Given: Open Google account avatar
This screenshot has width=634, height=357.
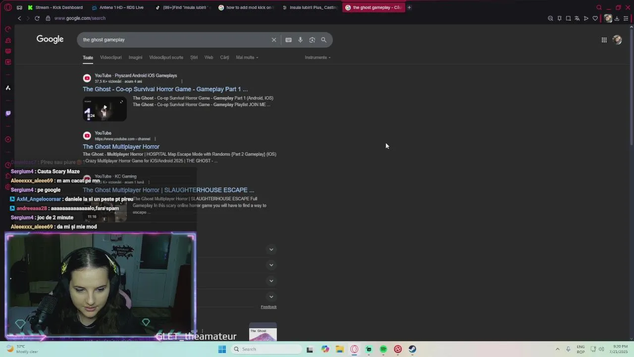Looking at the screenshot, I should (617, 40).
